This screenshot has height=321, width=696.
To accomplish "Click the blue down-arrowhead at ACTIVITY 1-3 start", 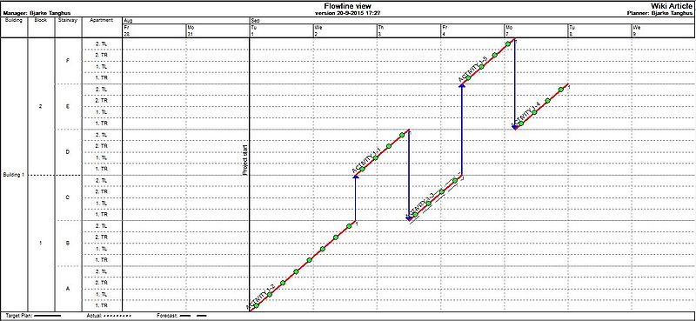I will pyautogui.click(x=409, y=218).
